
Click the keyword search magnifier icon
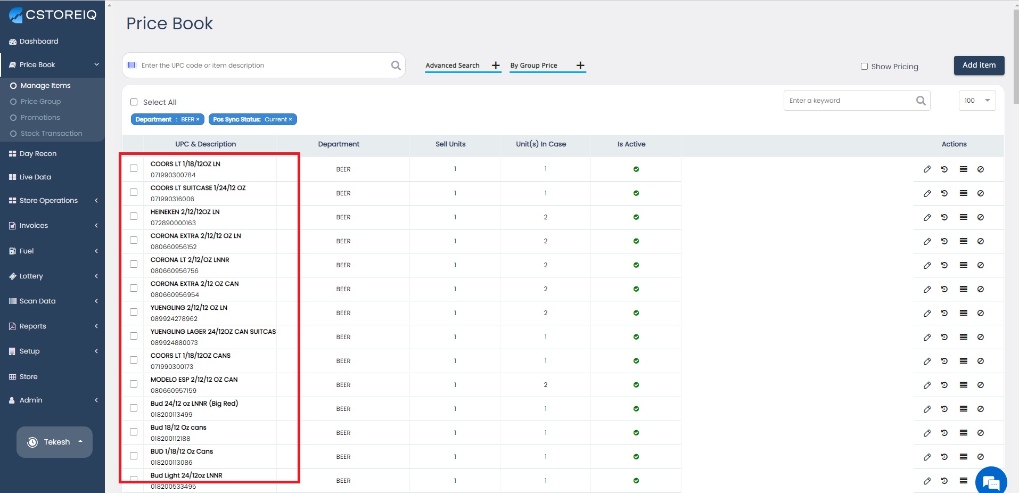pyautogui.click(x=921, y=101)
